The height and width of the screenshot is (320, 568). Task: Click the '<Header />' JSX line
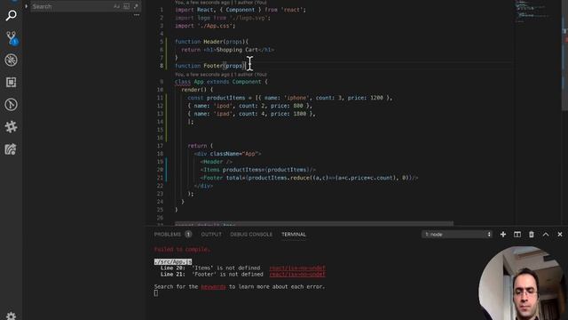(x=217, y=162)
